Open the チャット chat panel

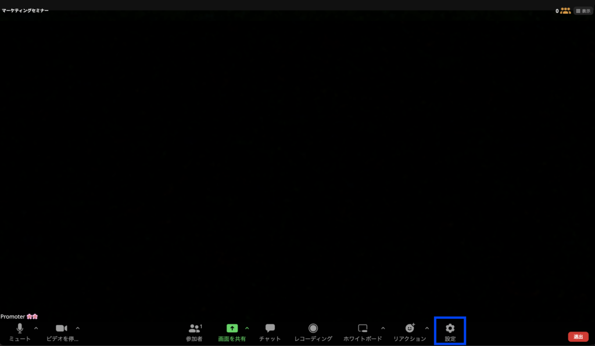click(270, 329)
